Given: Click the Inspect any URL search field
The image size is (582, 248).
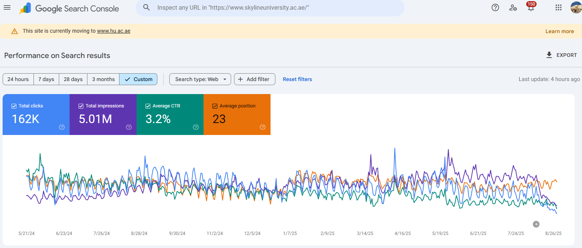Looking at the screenshot, I should 270,8.
